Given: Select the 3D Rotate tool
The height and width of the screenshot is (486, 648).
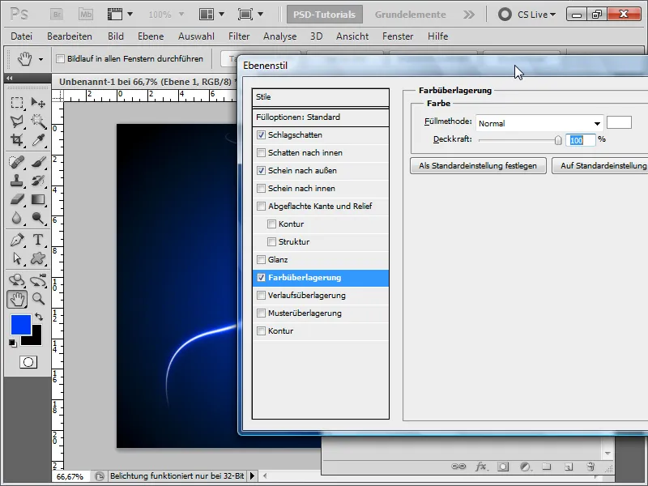Looking at the screenshot, I should point(17,280).
